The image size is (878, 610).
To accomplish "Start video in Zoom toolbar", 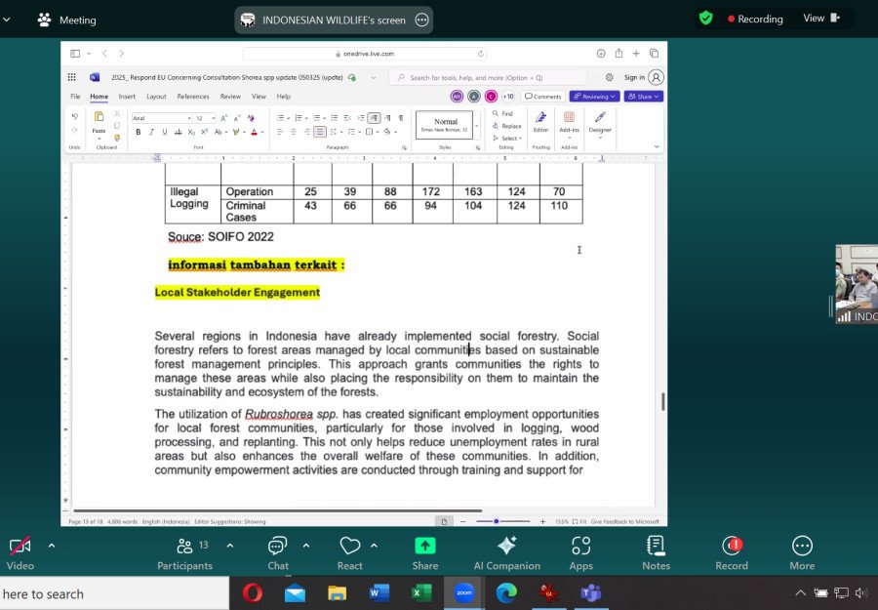I will coord(20,547).
